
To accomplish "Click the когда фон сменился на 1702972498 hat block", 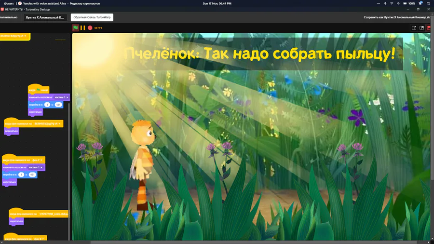I will [39, 213].
